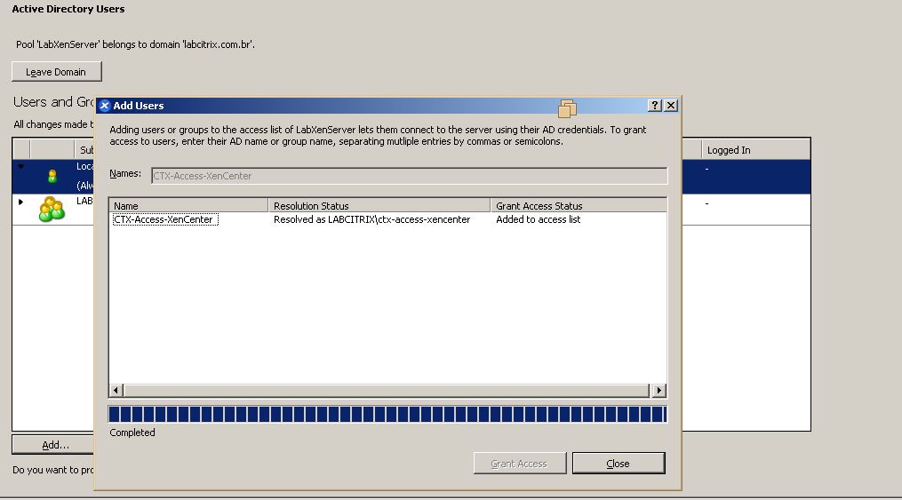Click the Leave Domain button
The image size is (902, 500).
(x=56, y=72)
